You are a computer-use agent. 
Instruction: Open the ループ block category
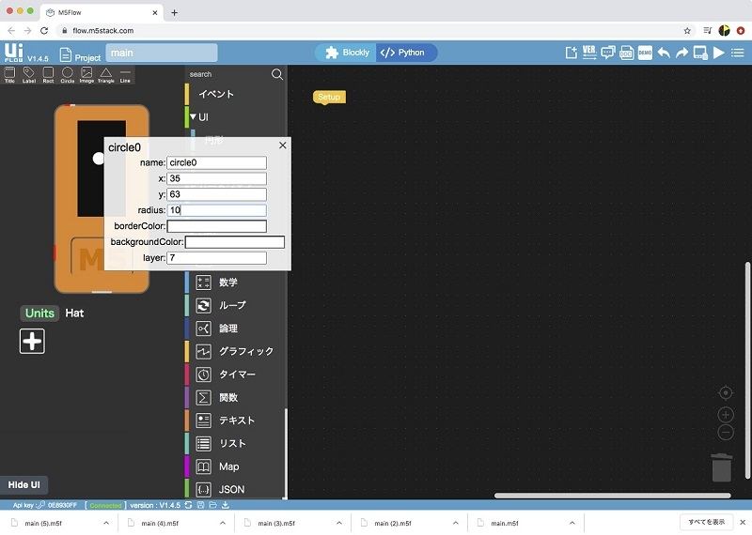[x=232, y=305]
